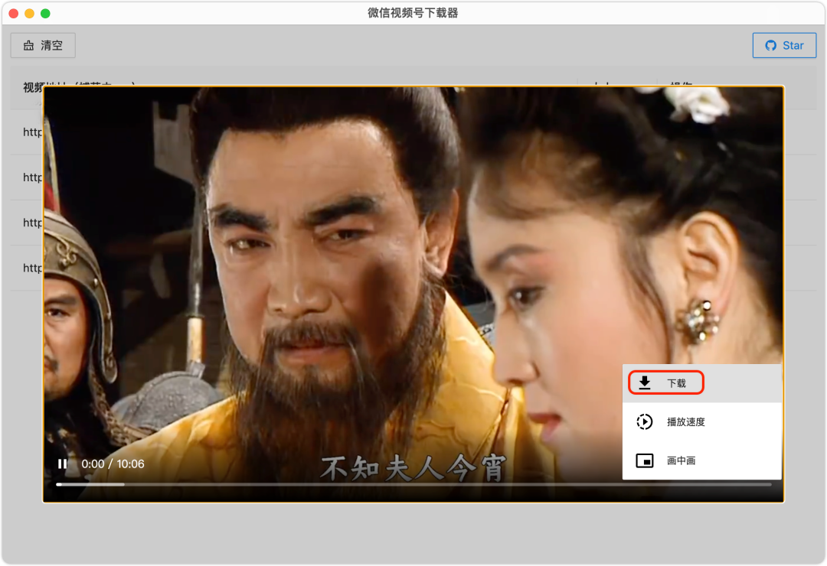
Task: Maximize the window with the green button
Action: coord(45,13)
